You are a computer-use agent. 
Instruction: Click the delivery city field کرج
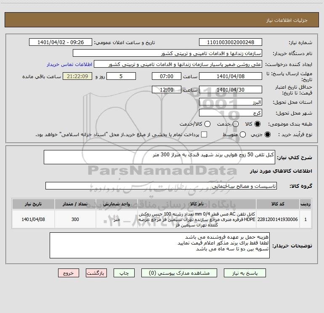coord(231,113)
